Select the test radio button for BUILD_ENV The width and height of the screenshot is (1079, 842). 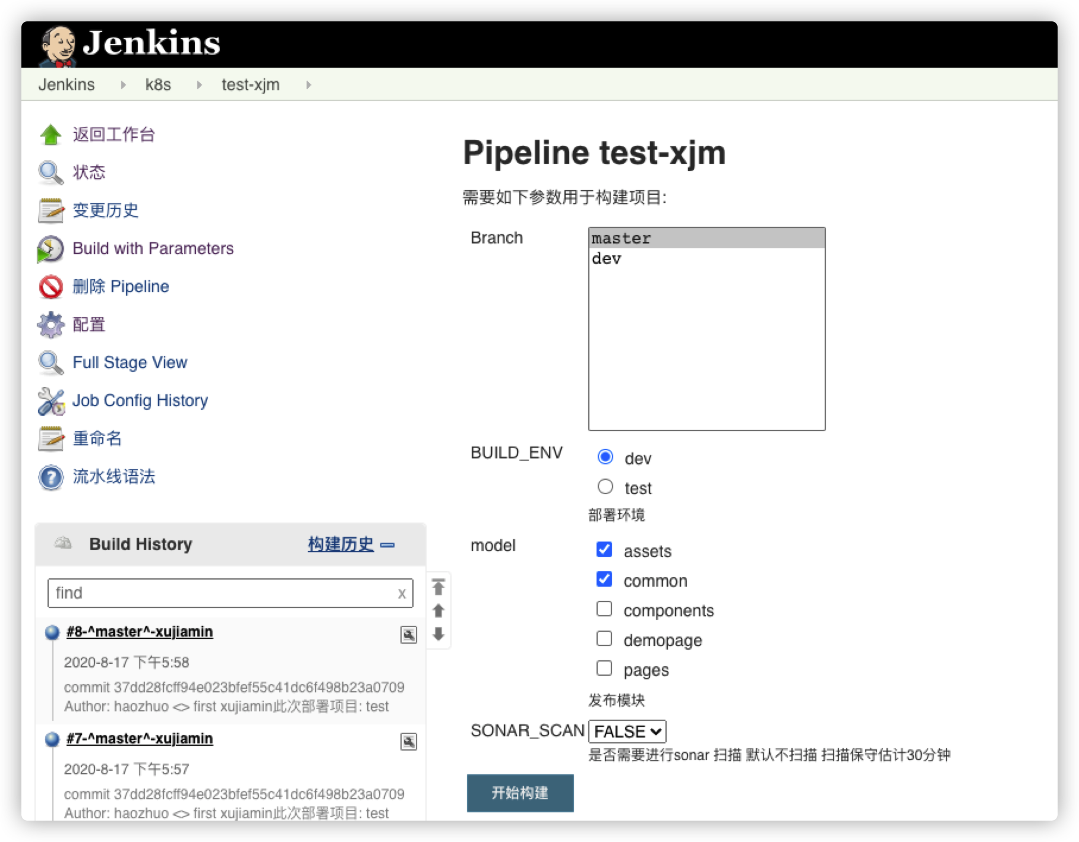(x=605, y=486)
